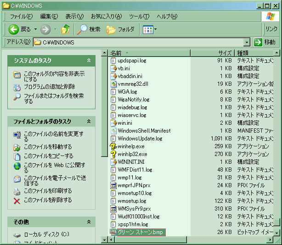
Task: Click file list horizontal scrollbar thumb
Action: (x=151, y=239)
